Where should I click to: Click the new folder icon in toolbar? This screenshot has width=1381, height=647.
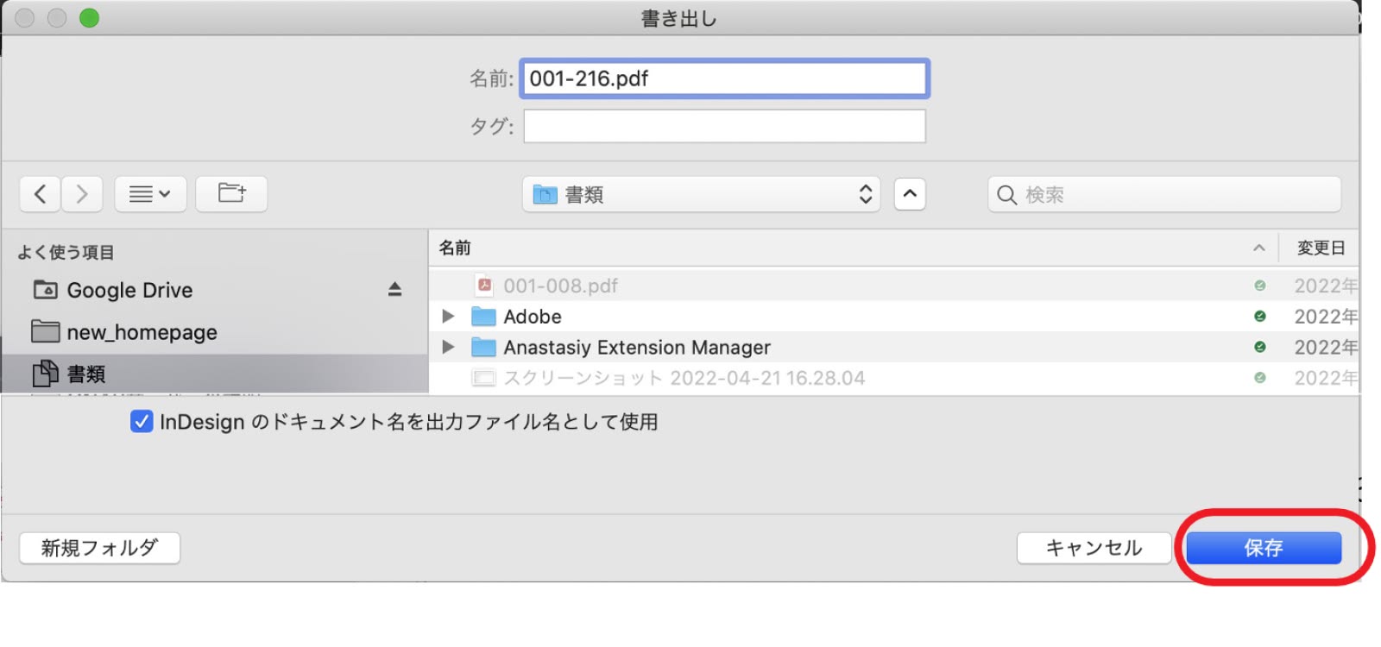[231, 193]
